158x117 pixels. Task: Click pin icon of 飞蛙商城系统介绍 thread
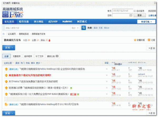(x=6, y=94)
